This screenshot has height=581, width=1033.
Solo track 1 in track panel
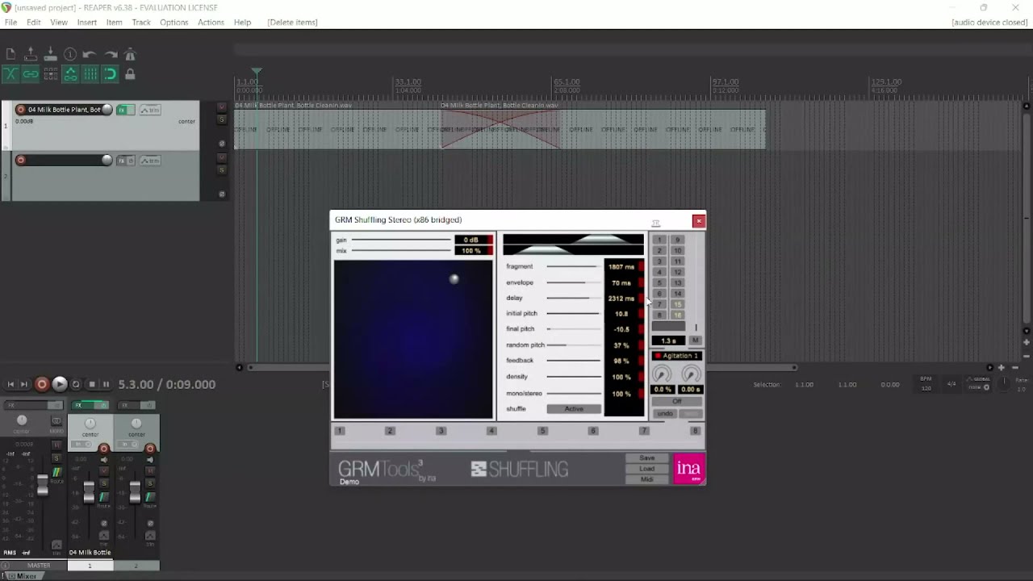point(222,119)
